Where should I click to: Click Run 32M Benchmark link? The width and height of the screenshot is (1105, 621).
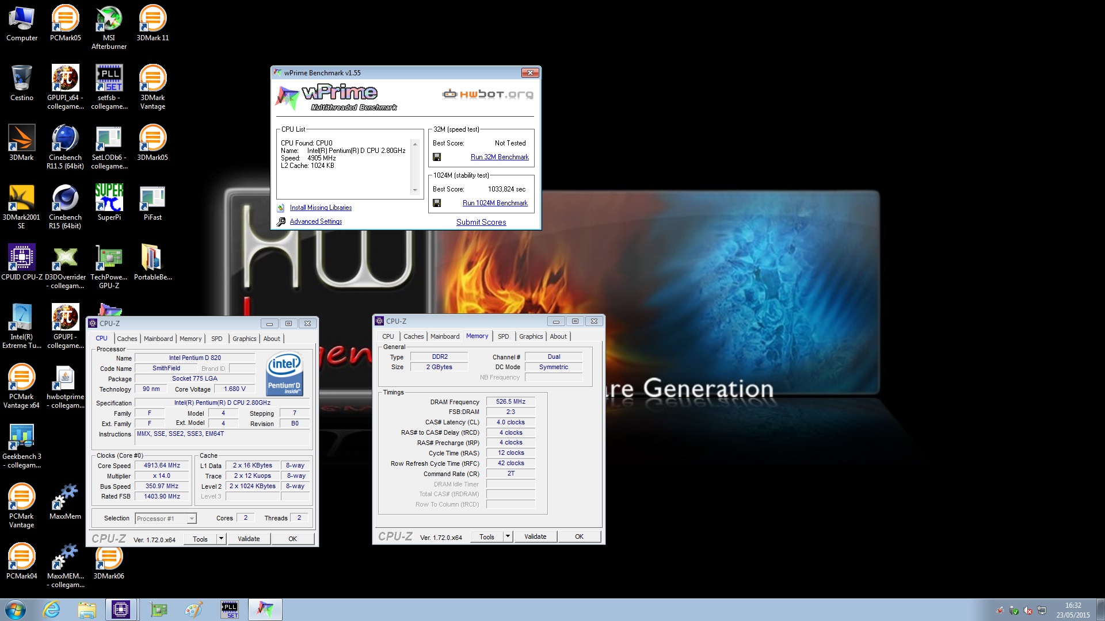pyautogui.click(x=500, y=157)
